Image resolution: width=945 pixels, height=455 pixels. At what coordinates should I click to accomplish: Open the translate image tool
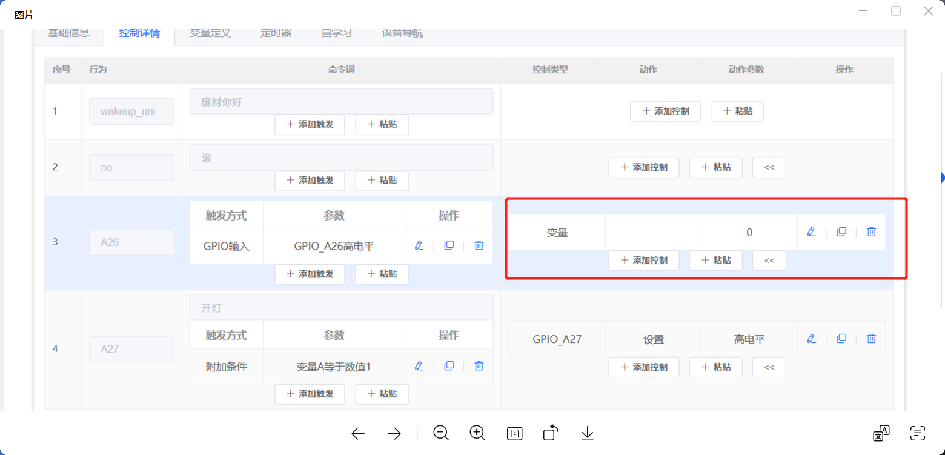[881, 433]
